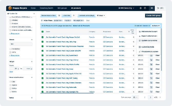Click the sort arrow beside Store column
Viewport: 172px width, 106px height.
(129, 32)
